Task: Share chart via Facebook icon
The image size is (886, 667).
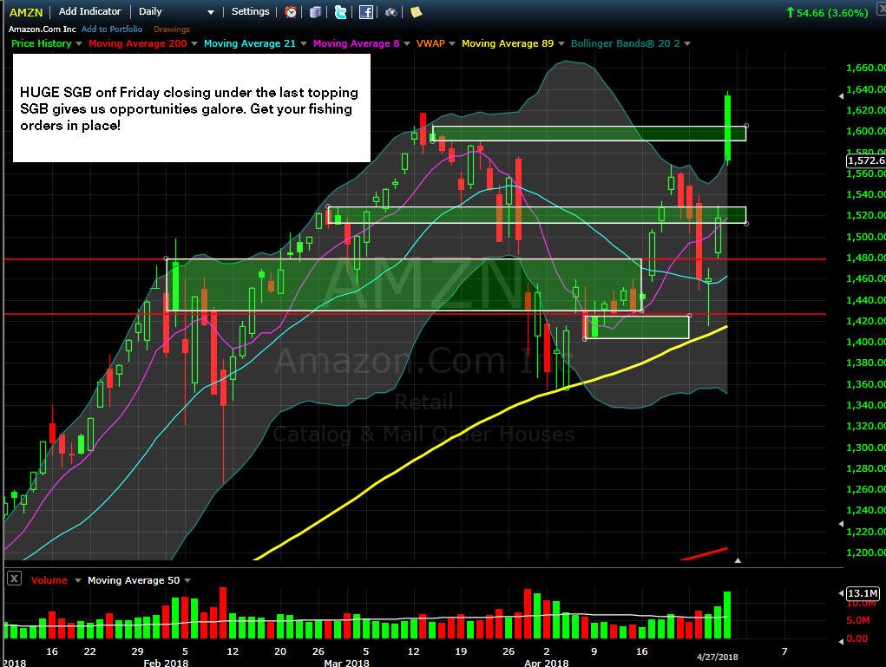Action: 365,12
